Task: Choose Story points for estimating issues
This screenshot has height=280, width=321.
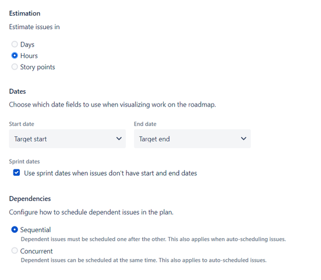Action: tap(15, 67)
